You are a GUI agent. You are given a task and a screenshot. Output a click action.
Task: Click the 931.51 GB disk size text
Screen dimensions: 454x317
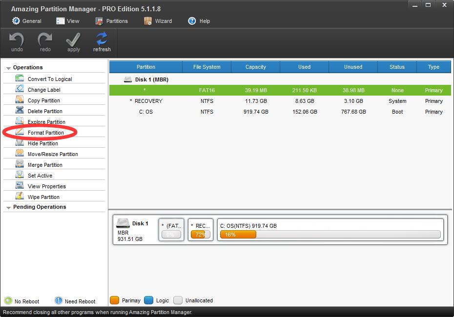click(130, 239)
